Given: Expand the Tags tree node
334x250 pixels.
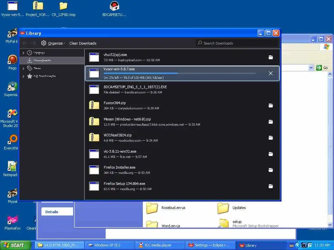Looking at the screenshot, I should coord(23,68).
